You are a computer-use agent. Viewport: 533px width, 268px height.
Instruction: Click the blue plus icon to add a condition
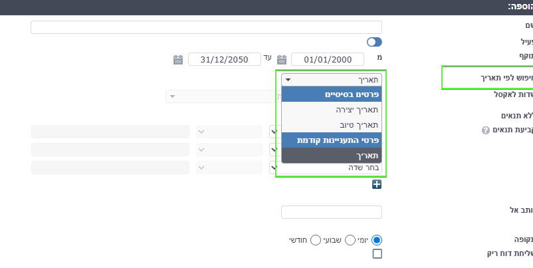(x=377, y=184)
